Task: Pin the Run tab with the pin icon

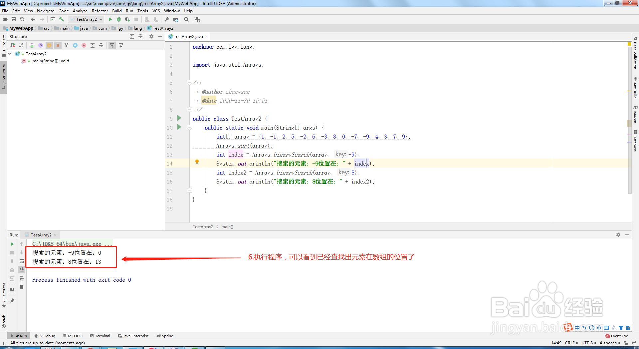Action: click(x=12, y=301)
